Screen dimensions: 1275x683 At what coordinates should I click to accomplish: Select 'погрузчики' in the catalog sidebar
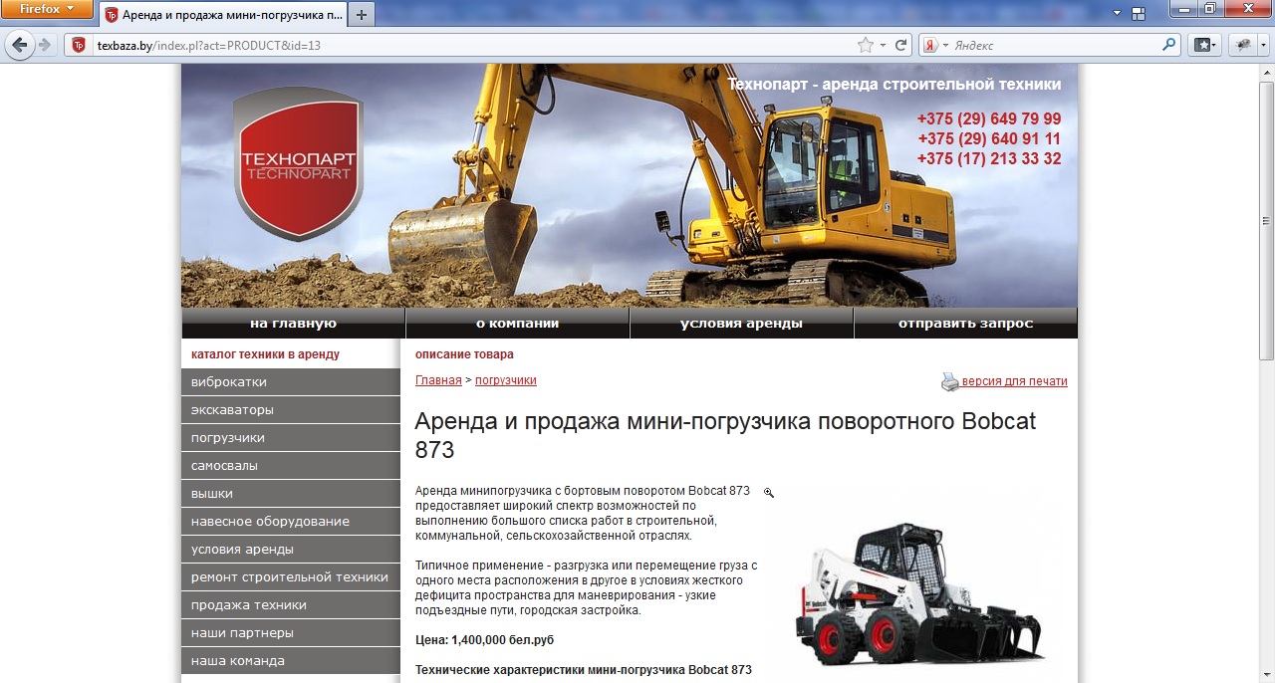(291, 438)
